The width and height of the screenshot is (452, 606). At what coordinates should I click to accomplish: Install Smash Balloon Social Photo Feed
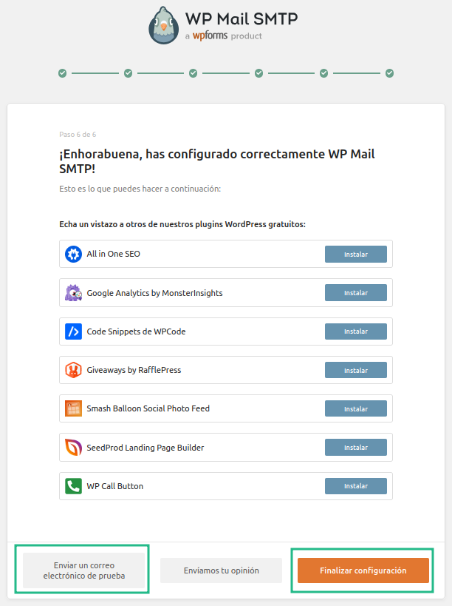(x=356, y=408)
